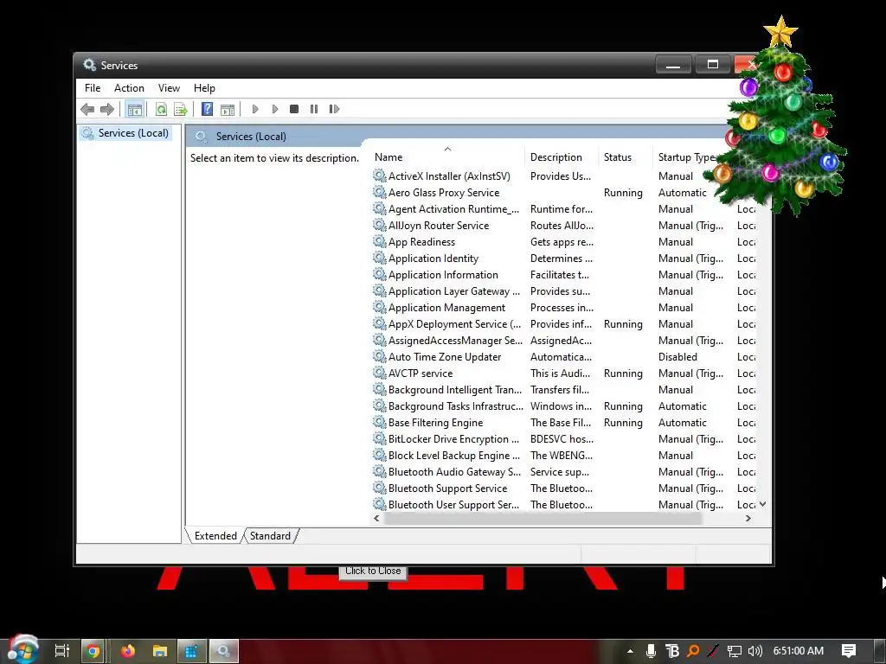The image size is (886, 664).
Task: Click the horizontal scrollbar thumb
Action: (x=543, y=519)
